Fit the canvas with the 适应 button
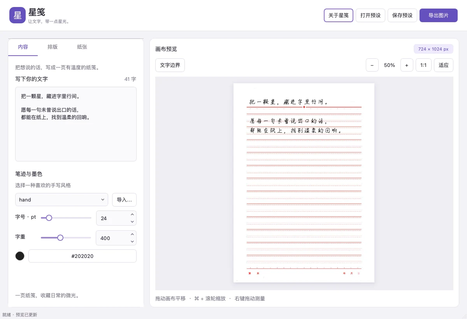The height and width of the screenshot is (319, 467). 444,65
